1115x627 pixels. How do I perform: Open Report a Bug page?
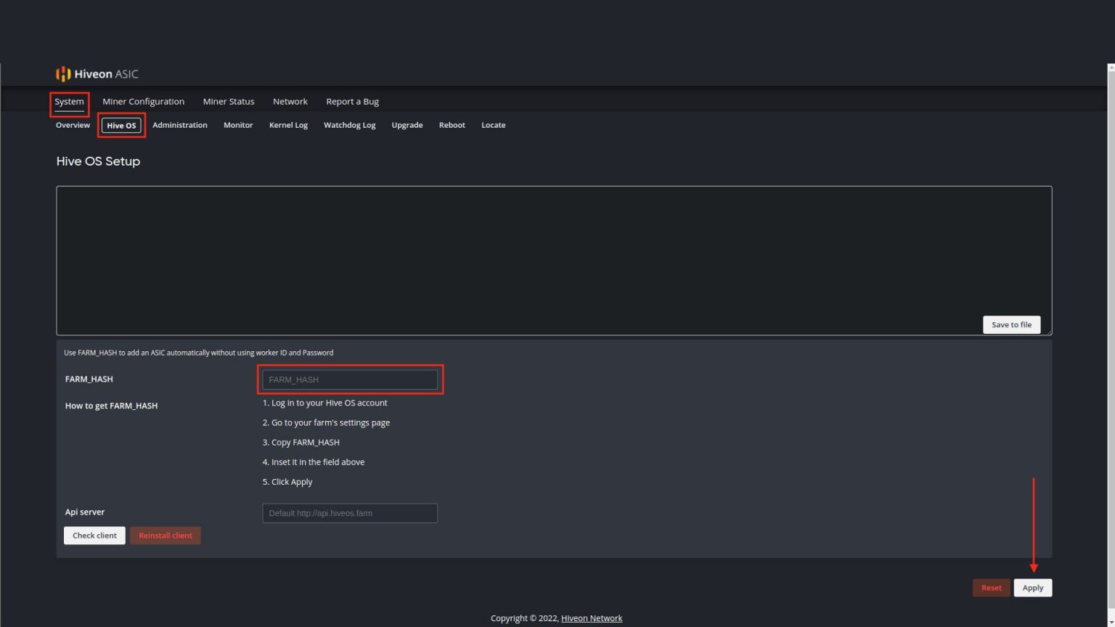point(352,102)
